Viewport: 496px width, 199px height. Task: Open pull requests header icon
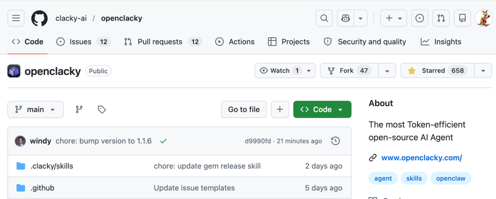click(441, 18)
